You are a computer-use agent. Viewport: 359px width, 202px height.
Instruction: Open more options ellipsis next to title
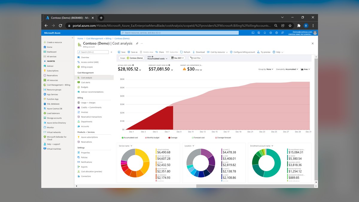[x=142, y=43]
